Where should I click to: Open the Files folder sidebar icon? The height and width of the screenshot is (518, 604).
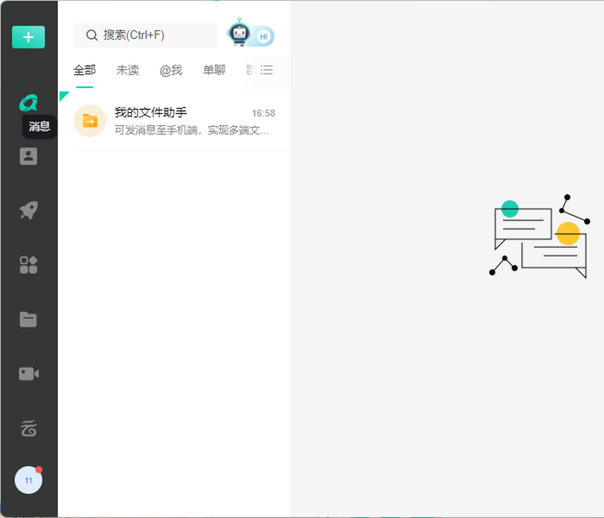click(29, 319)
